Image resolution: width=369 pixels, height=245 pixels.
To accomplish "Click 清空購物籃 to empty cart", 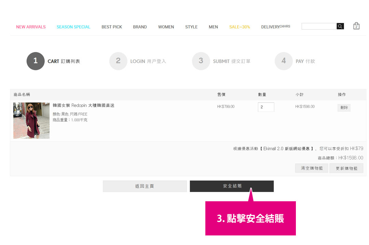I will [x=312, y=168].
